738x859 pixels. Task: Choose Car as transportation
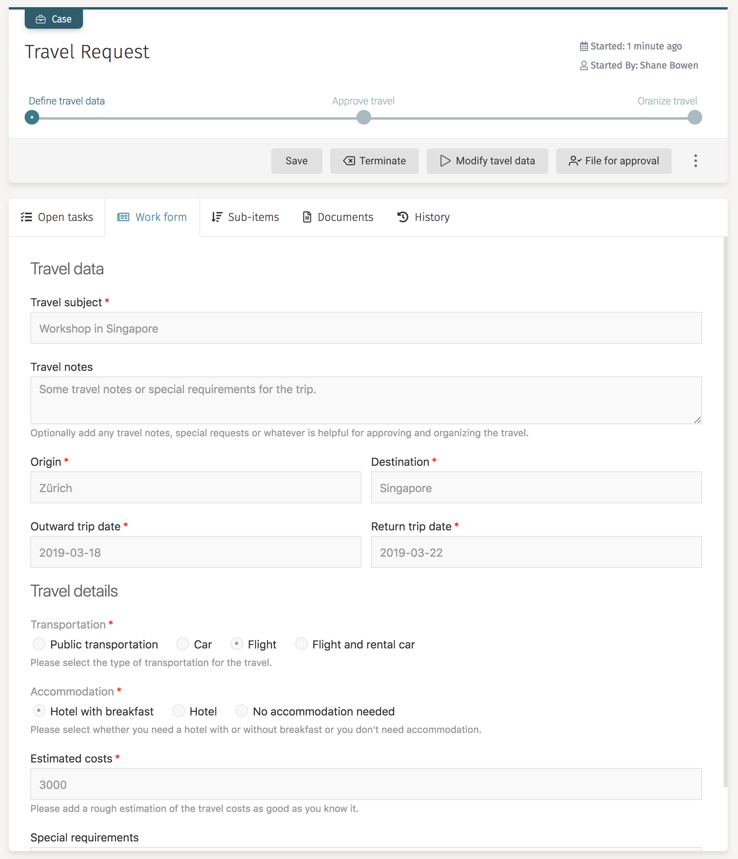point(182,644)
